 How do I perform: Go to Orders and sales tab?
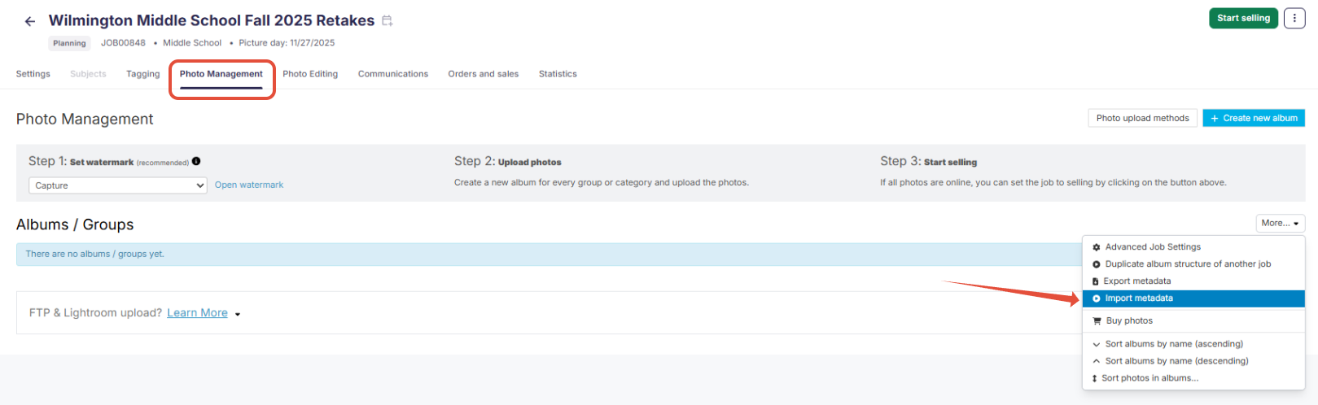[x=484, y=74]
